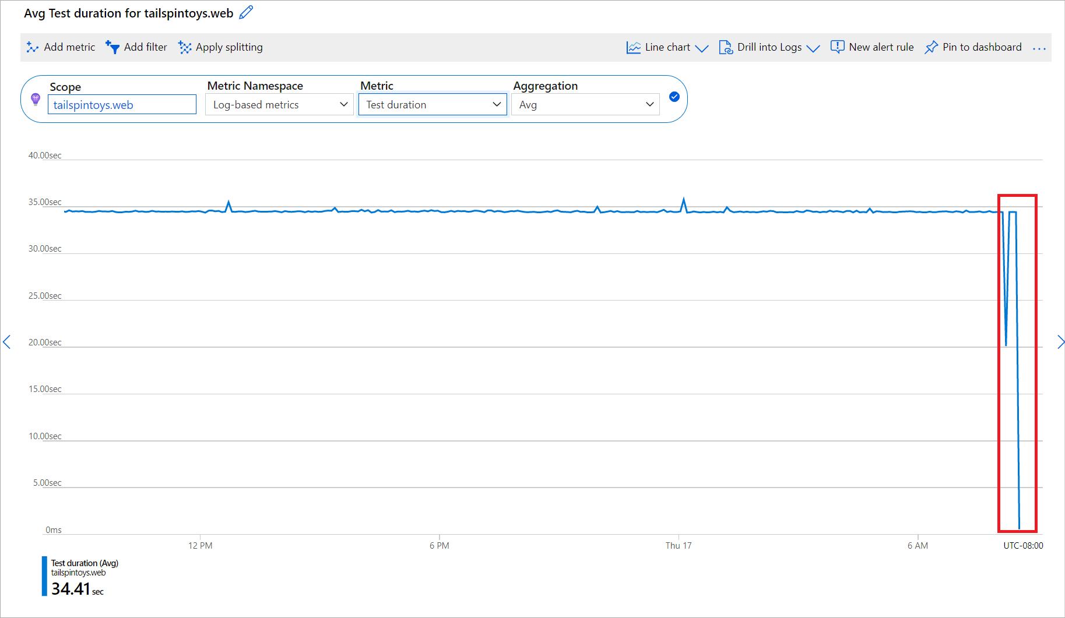This screenshot has width=1065, height=618.
Task: Click the pencil icon to edit chart title
Action: tap(246, 13)
